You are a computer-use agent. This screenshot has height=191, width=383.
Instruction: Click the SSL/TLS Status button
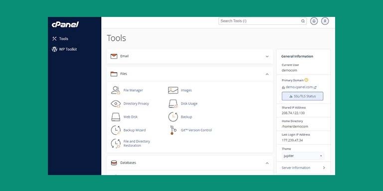[x=302, y=96]
